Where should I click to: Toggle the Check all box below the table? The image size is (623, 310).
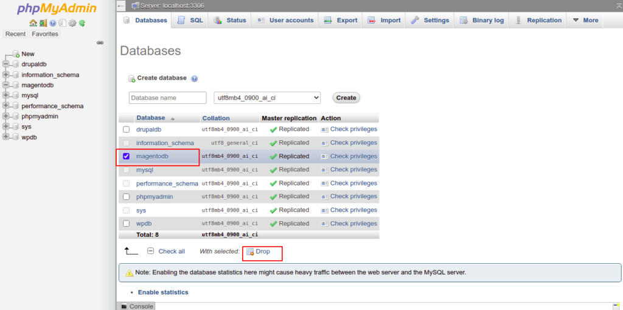[x=151, y=251]
